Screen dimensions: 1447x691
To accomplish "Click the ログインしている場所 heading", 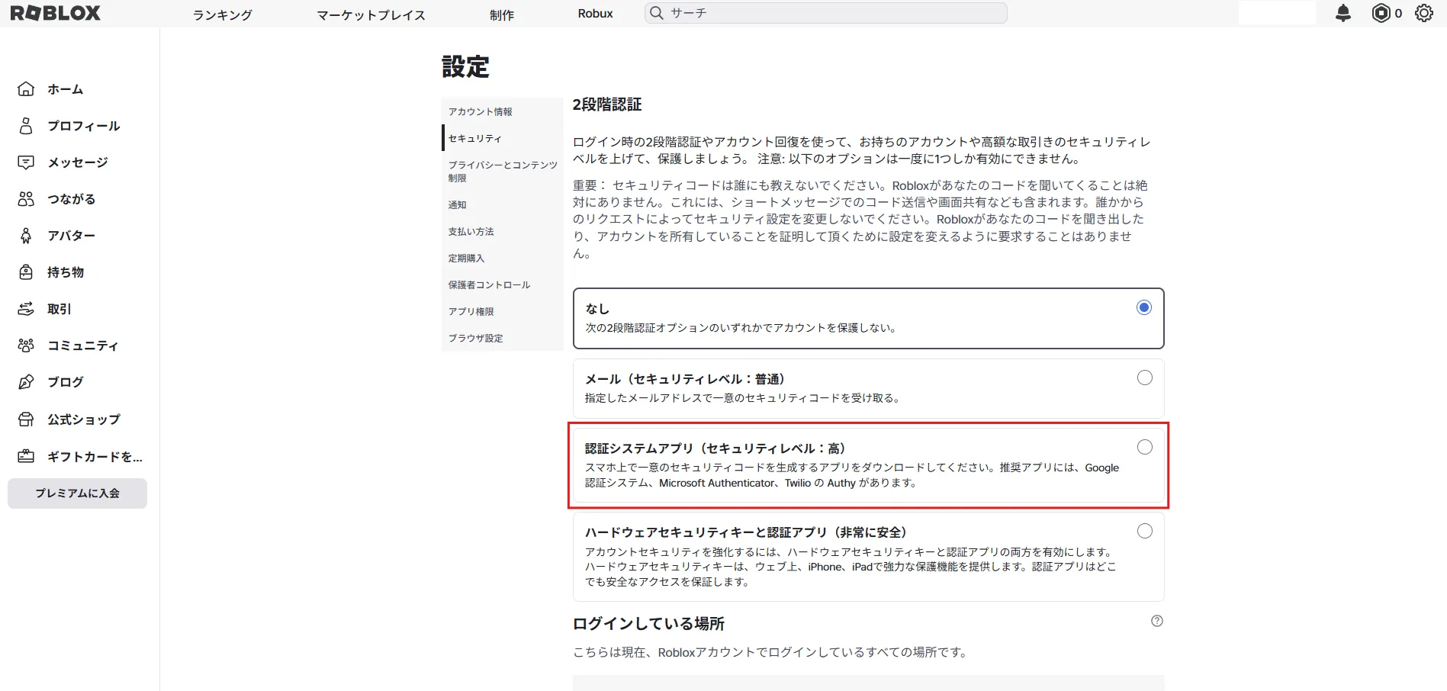I will click(x=648, y=624).
